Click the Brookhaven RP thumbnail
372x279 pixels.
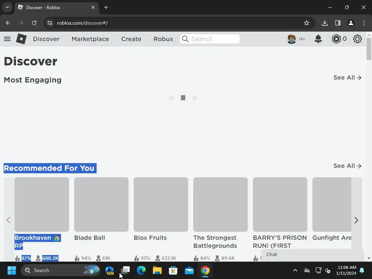[x=42, y=205]
